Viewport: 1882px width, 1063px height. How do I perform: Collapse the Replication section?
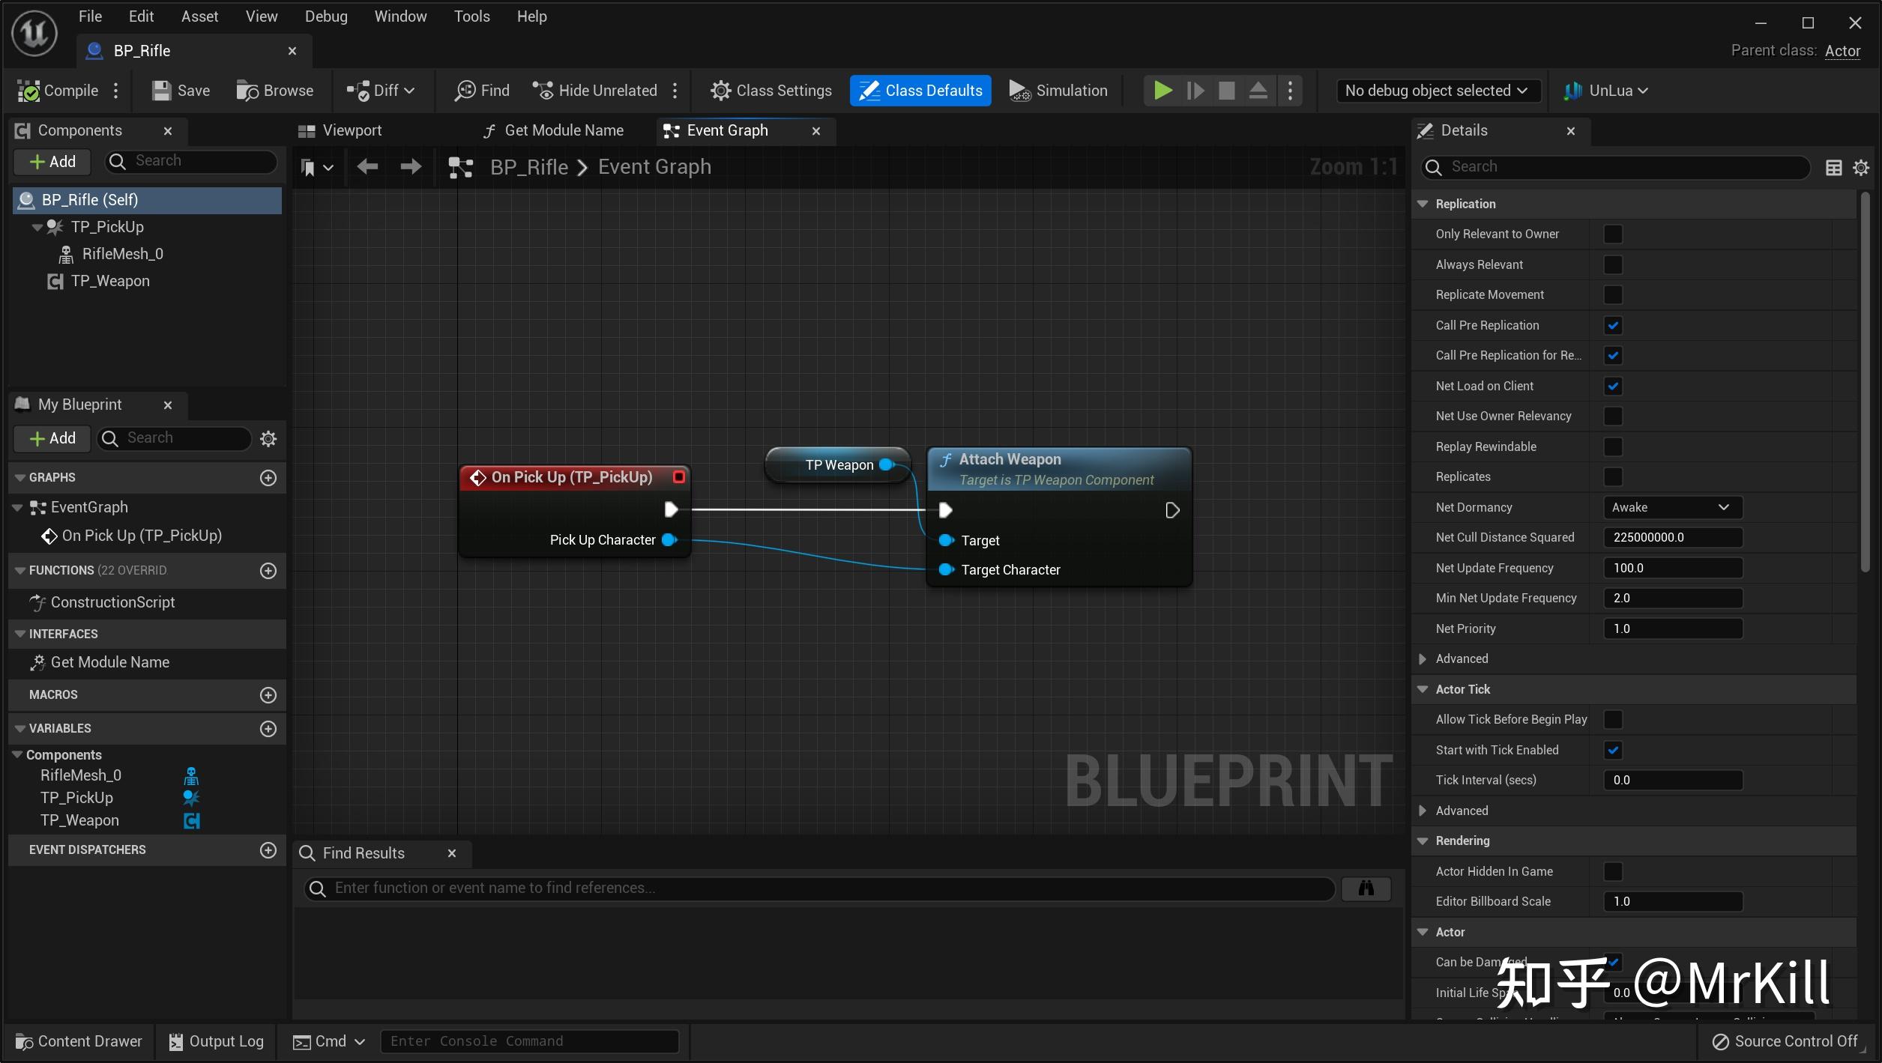1423,204
